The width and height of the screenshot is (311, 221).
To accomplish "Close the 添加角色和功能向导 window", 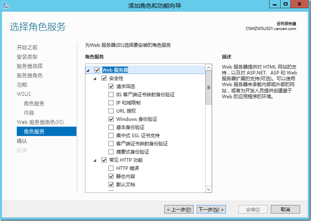I will tap(300, 4).
